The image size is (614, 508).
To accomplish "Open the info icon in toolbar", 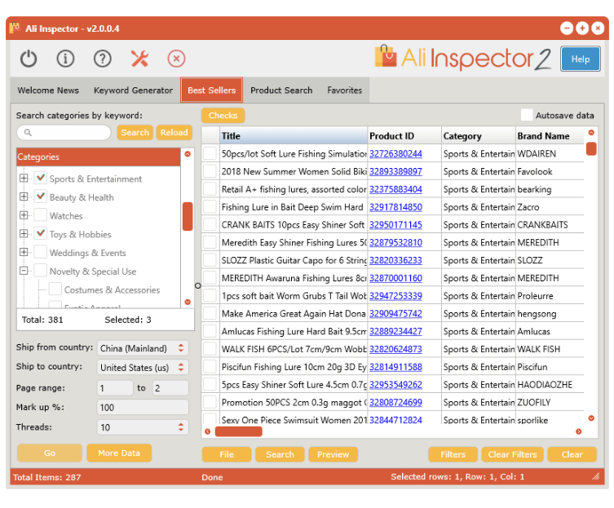I will (65, 59).
